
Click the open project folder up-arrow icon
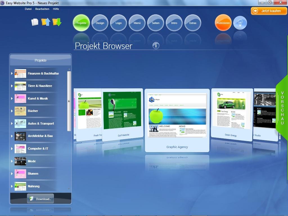click(x=46, y=22)
